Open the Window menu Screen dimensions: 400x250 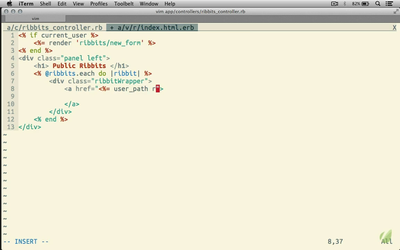click(x=149, y=4)
